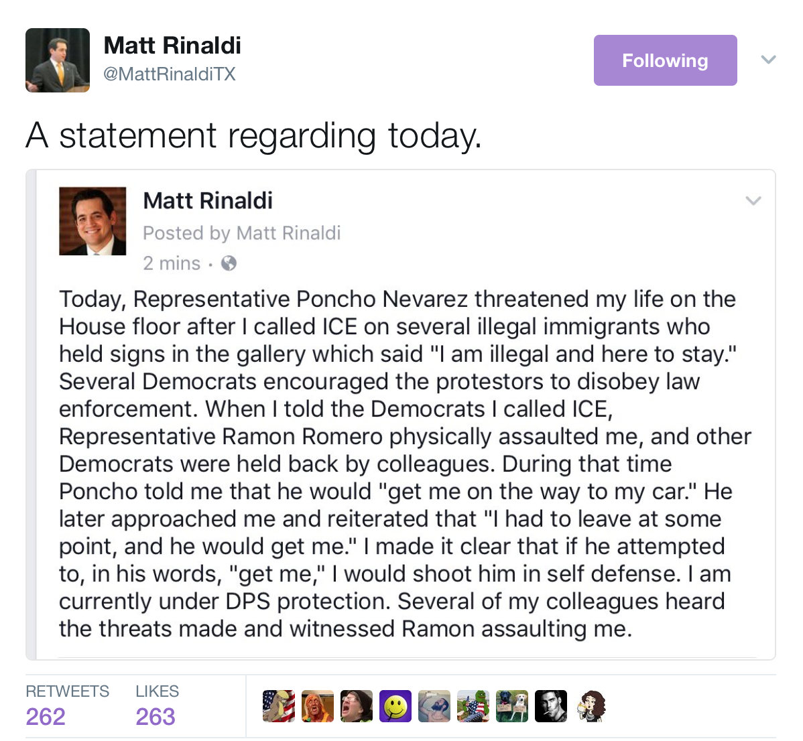Expand the embedded Facebook post options chevron
Viewport: 803px width, 741px height.
[753, 200]
